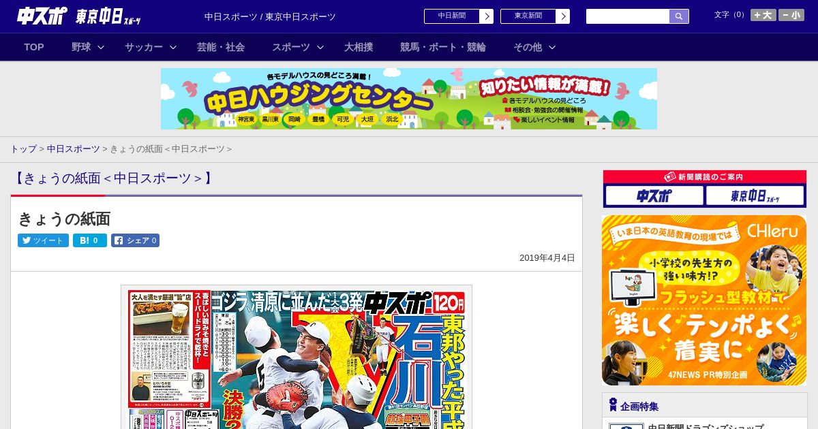Viewport: 818px width, 429px height.
Task: Click the 文字（0） label
Action: click(x=731, y=15)
